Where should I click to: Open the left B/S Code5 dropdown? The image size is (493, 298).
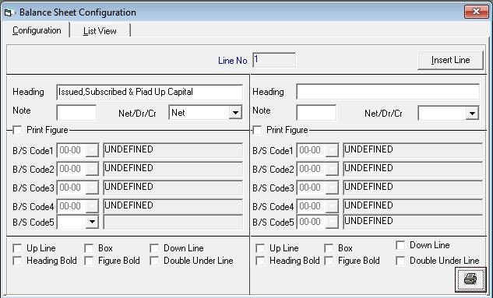point(92,222)
